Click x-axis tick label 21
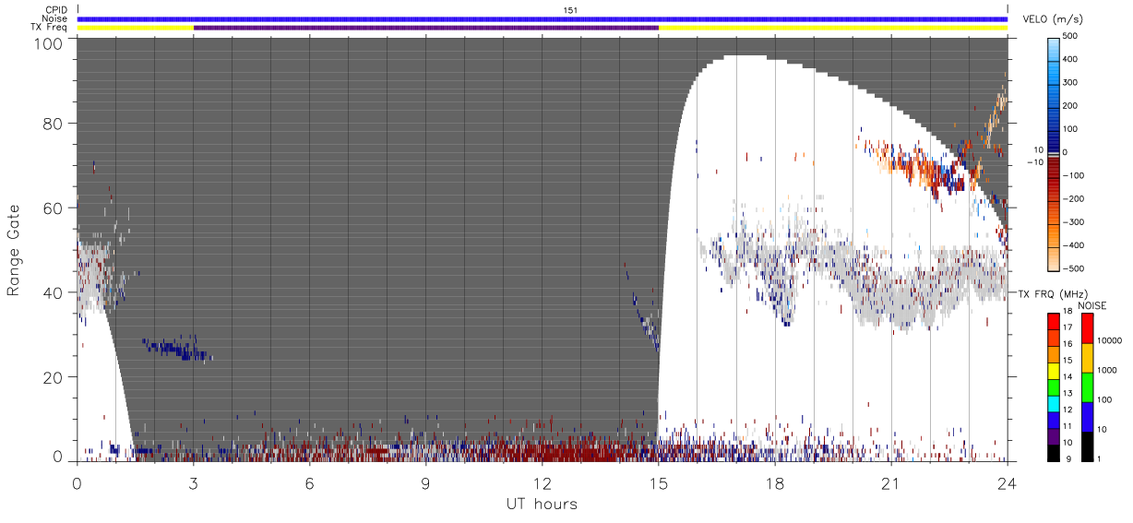The width and height of the screenshot is (1133, 523). 890,482
